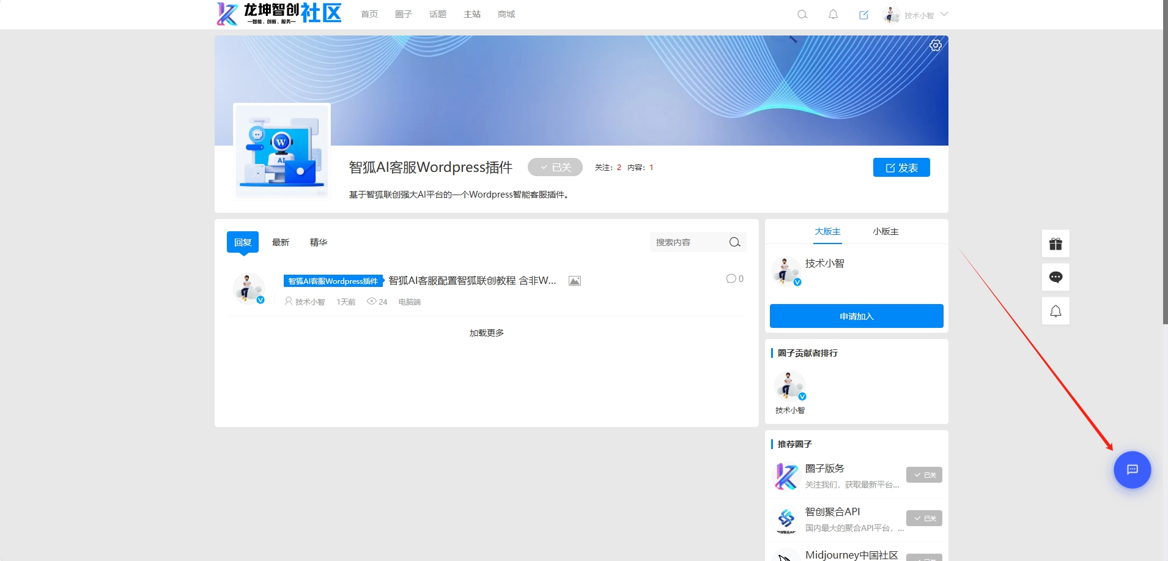
Task: Click the 关注: 2 follower count
Action: pyautogui.click(x=608, y=167)
